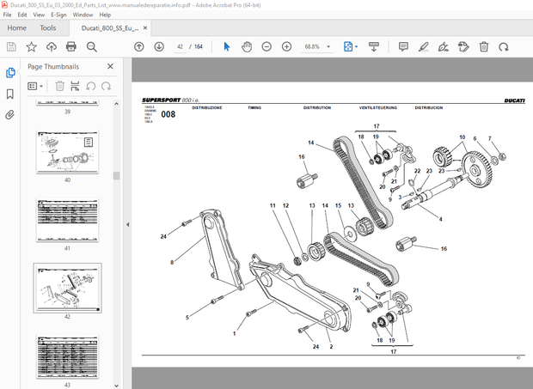The image size is (533, 389).
Task: Print the document via the printer icon
Action: [x=71, y=46]
